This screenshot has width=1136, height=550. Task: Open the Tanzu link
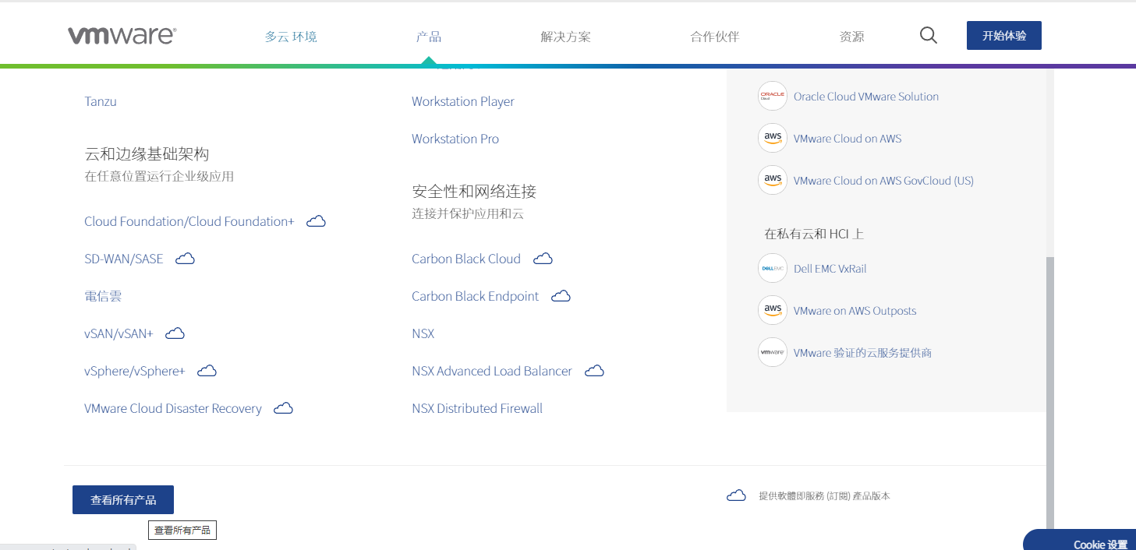[101, 101]
